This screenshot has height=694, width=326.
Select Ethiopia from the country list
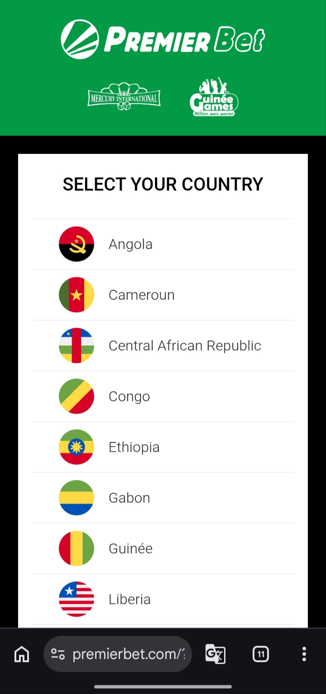(x=163, y=447)
